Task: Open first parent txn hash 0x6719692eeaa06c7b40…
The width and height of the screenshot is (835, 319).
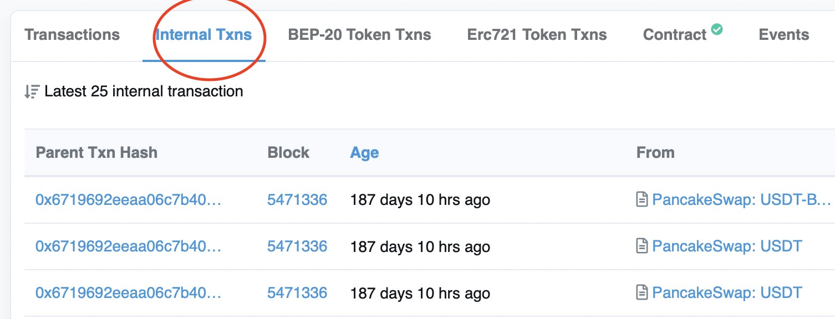Action: click(x=129, y=199)
